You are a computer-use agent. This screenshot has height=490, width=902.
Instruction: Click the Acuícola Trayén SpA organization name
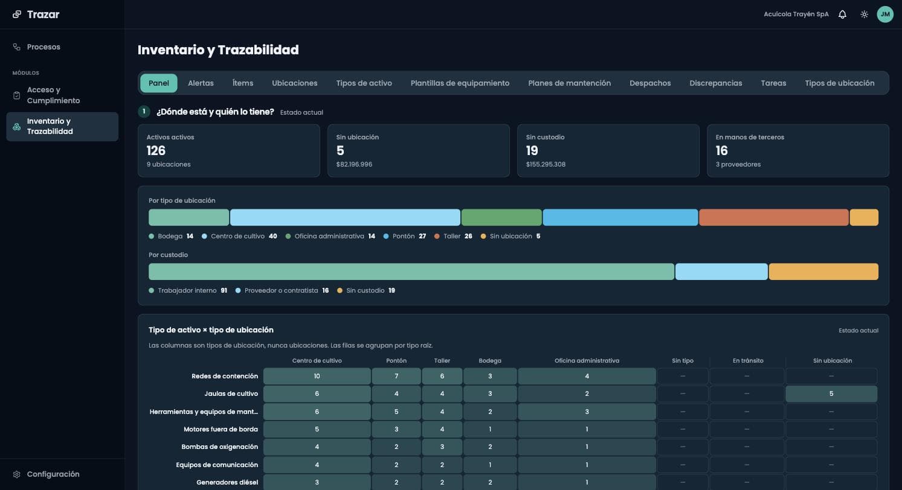click(x=796, y=14)
